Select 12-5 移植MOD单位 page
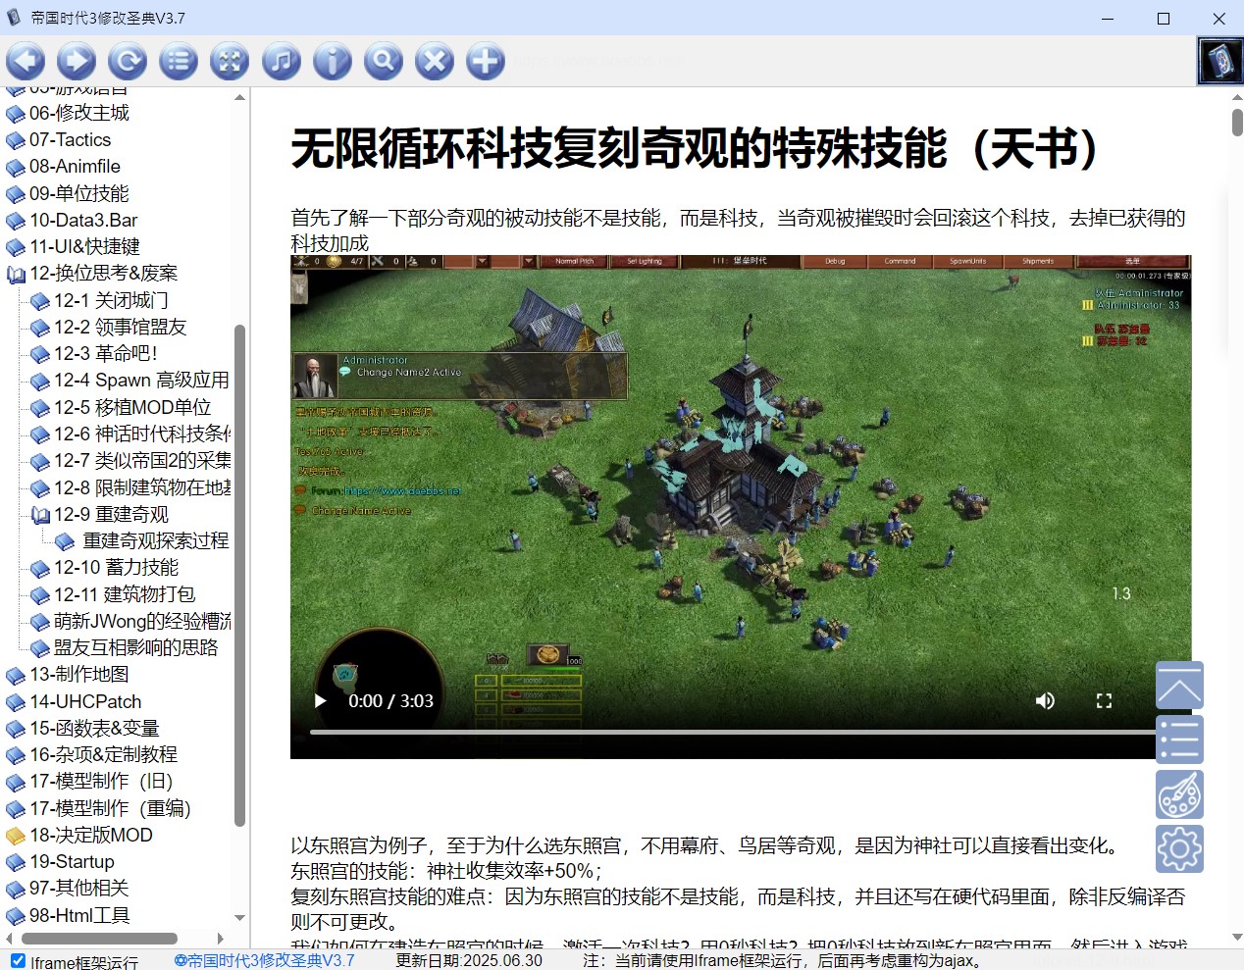 coord(132,408)
